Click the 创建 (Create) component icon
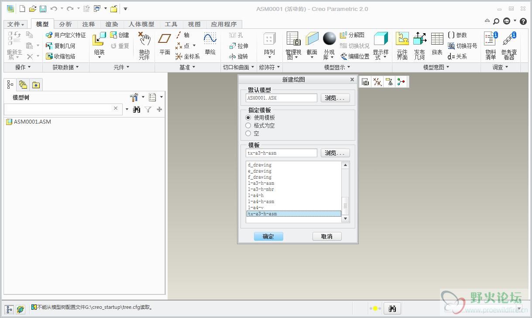Screen dimensions: 532x318 point(120,35)
